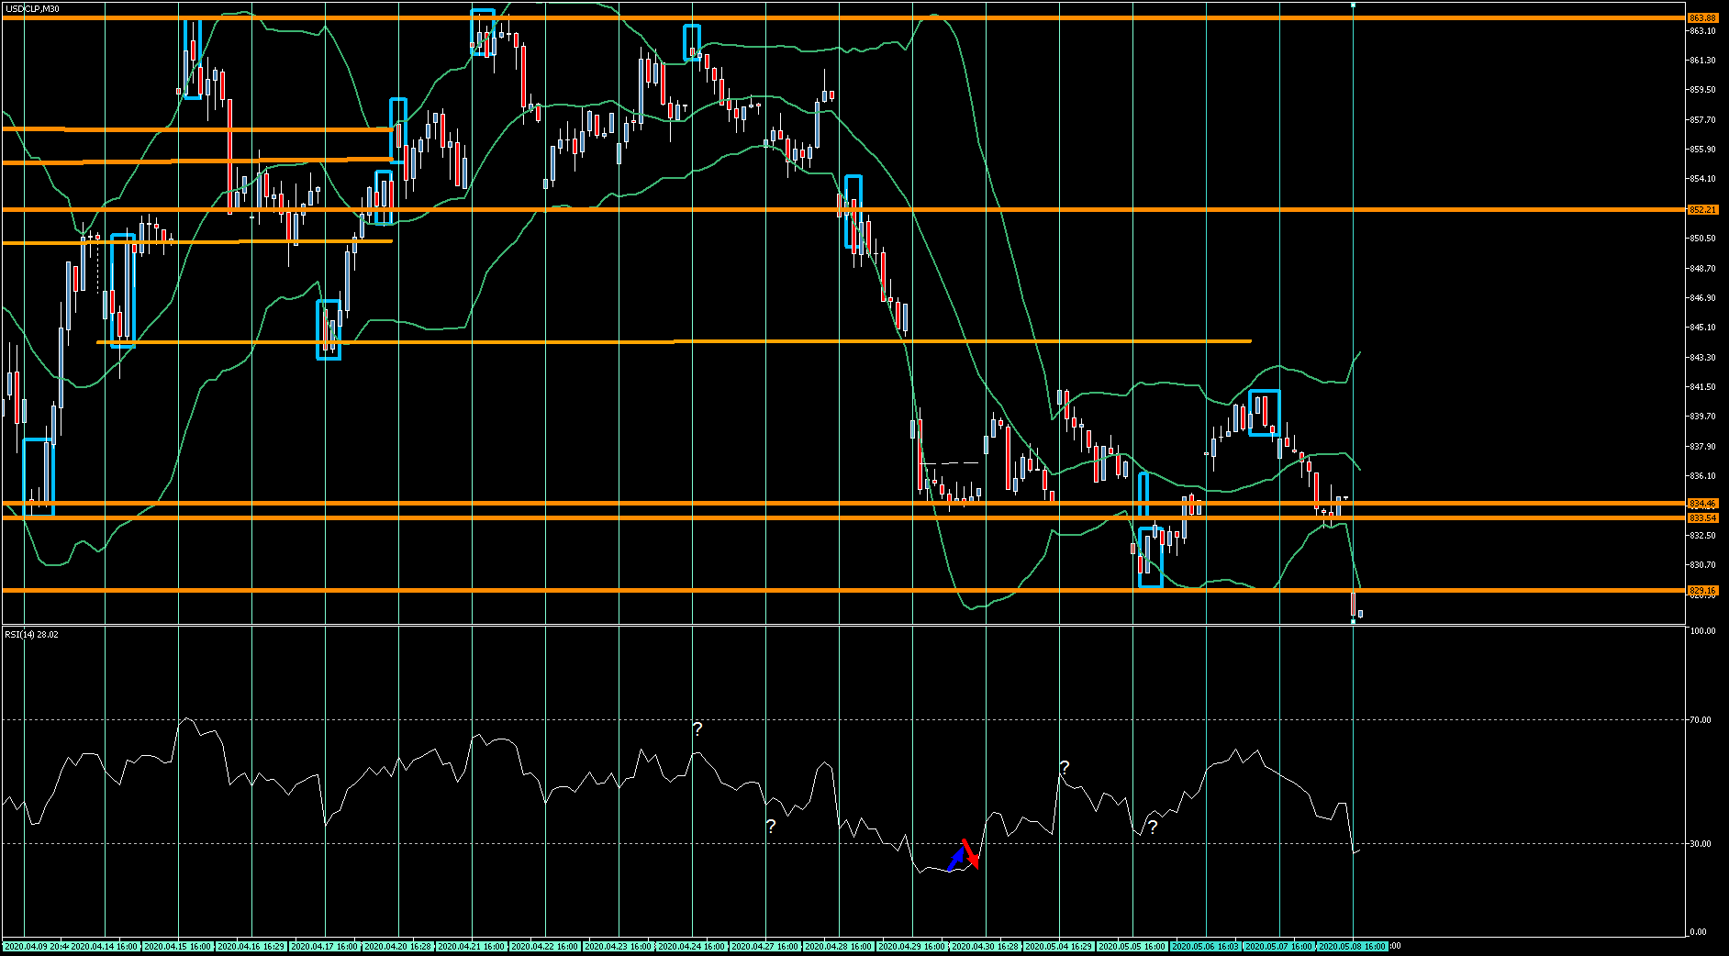
Task: Click the 848.70 price scale value
Action: coord(1702,268)
